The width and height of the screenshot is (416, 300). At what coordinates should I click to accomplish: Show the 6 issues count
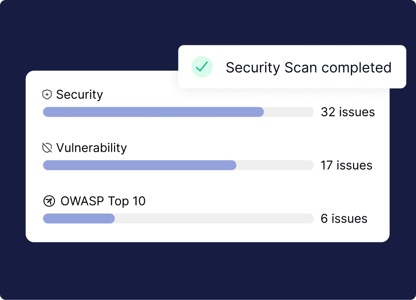[344, 219]
